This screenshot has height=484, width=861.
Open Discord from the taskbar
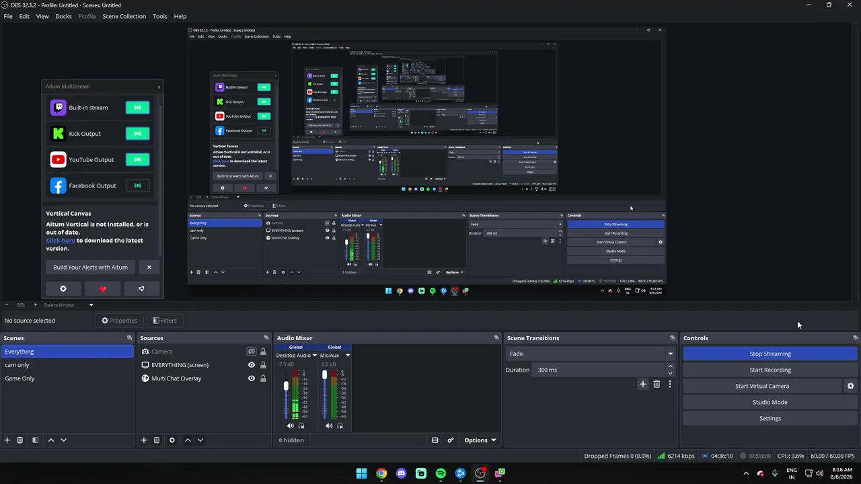pyautogui.click(x=402, y=473)
